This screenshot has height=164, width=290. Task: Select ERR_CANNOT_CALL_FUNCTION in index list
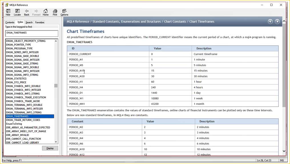[x=23, y=139]
